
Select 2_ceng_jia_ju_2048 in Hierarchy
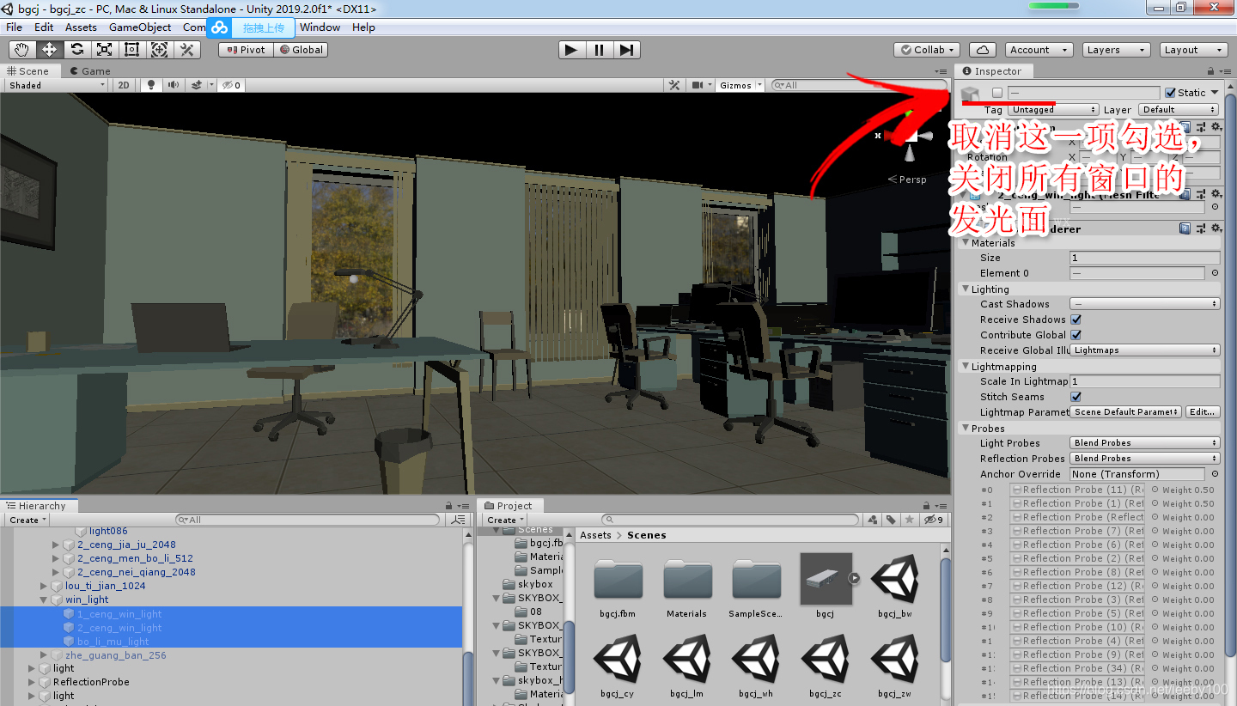(126, 545)
